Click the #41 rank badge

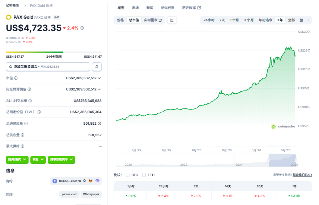[56, 17]
